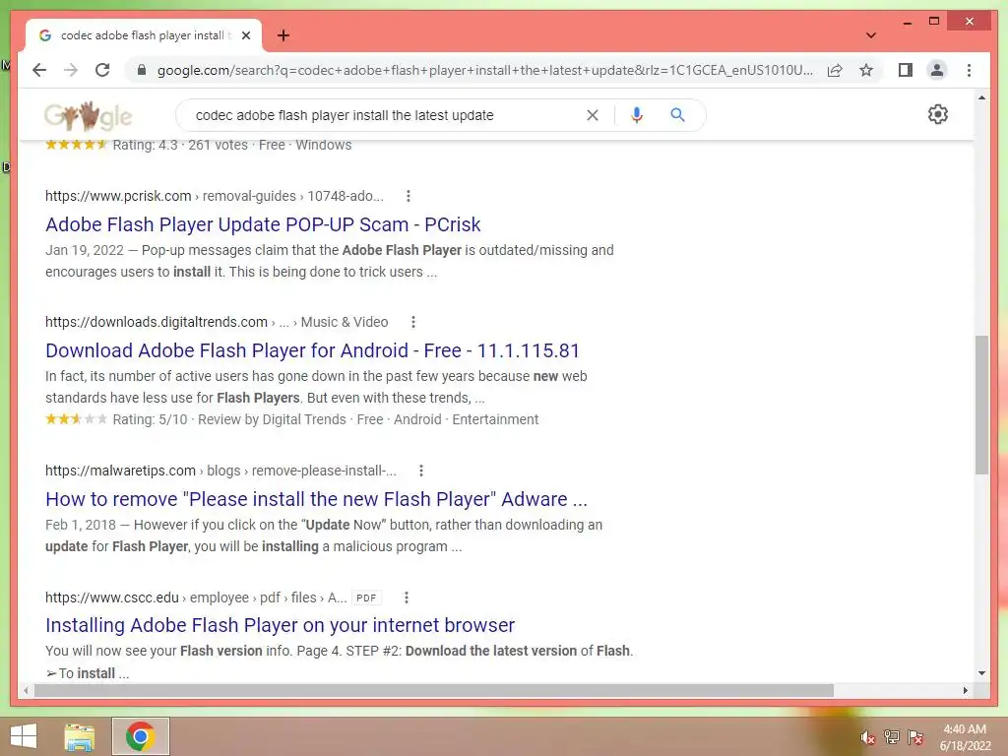Open Adobe Flash Player Update POP-UP Scam link
This screenshot has height=756, width=1008.
pyautogui.click(x=263, y=224)
